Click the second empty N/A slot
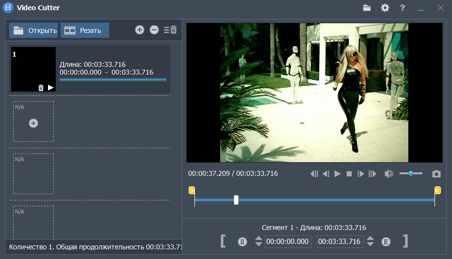This screenshot has width=452, height=259. 33,174
